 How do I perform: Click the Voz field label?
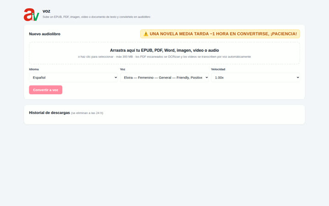pos(122,69)
